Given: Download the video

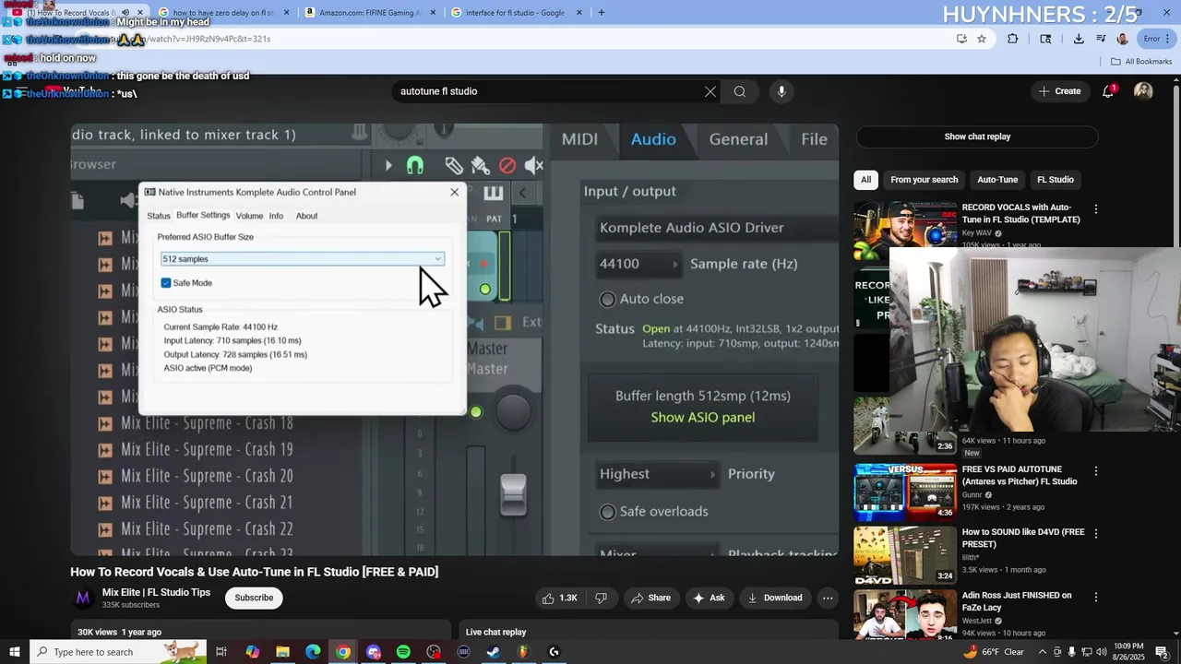Looking at the screenshot, I should point(775,598).
